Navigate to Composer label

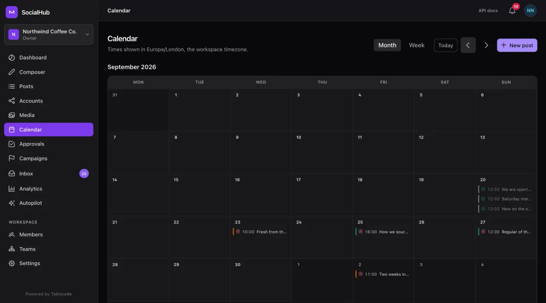click(x=32, y=72)
